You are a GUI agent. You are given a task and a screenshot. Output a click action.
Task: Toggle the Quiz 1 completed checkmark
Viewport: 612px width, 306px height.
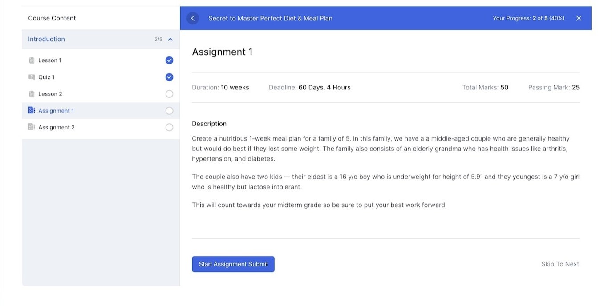click(x=169, y=77)
